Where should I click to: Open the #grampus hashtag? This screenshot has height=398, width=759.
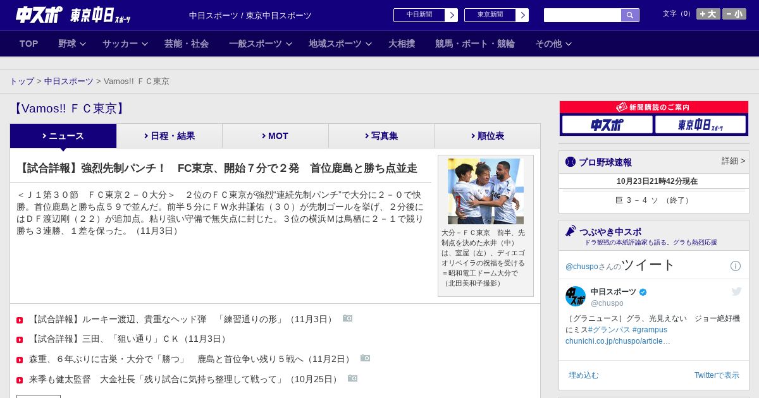coord(650,330)
